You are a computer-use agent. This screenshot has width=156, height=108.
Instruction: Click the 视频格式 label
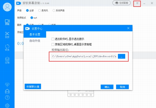[22, 18]
